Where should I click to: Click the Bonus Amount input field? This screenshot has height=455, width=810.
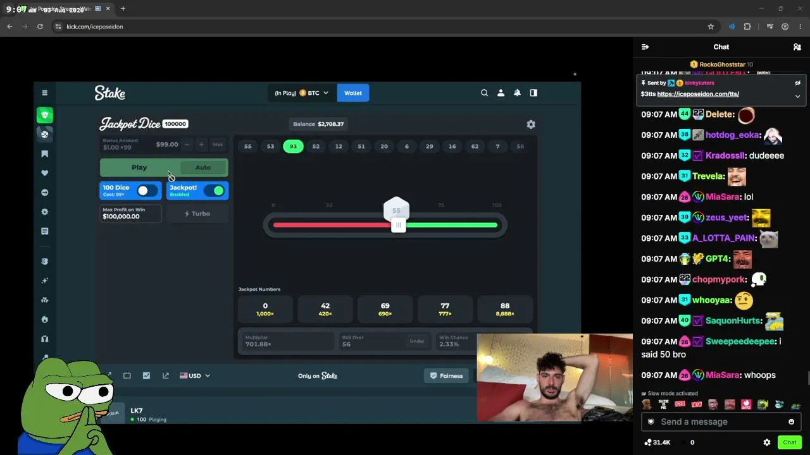(141, 145)
